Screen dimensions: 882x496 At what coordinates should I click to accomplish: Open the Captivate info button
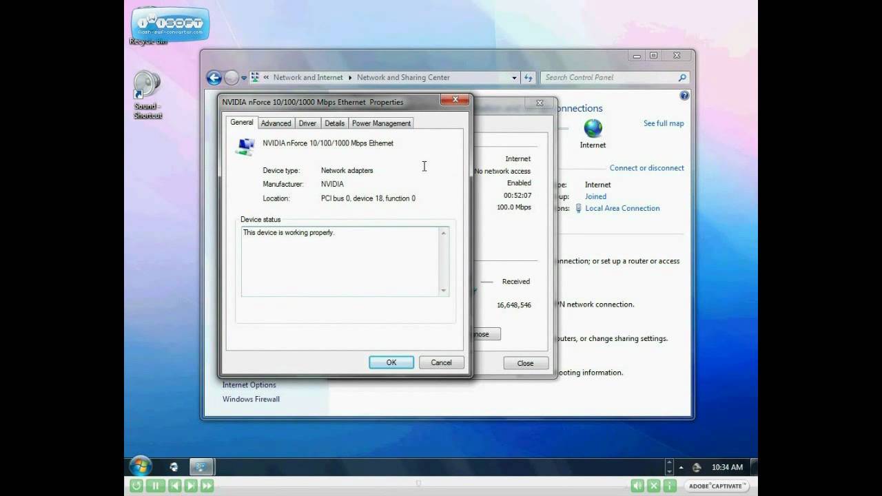tap(669, 486)
